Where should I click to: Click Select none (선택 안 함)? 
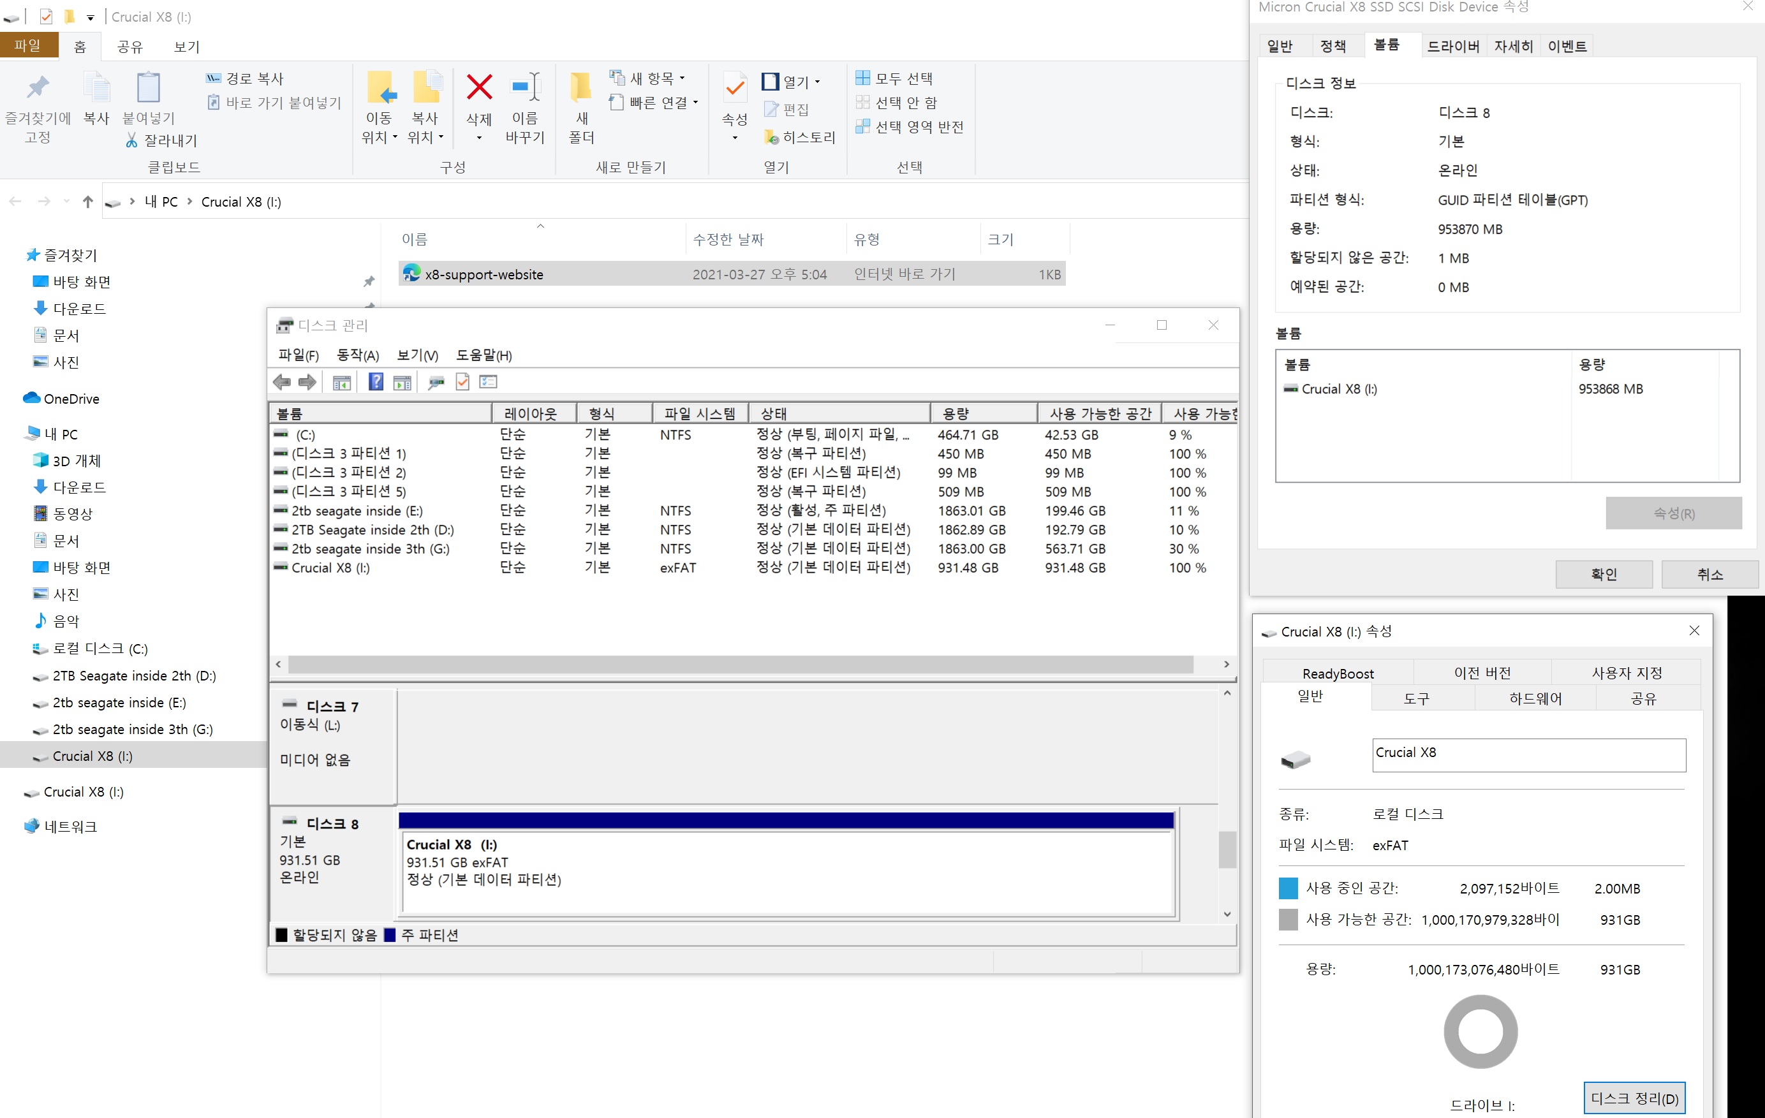(x=896, y=103)
